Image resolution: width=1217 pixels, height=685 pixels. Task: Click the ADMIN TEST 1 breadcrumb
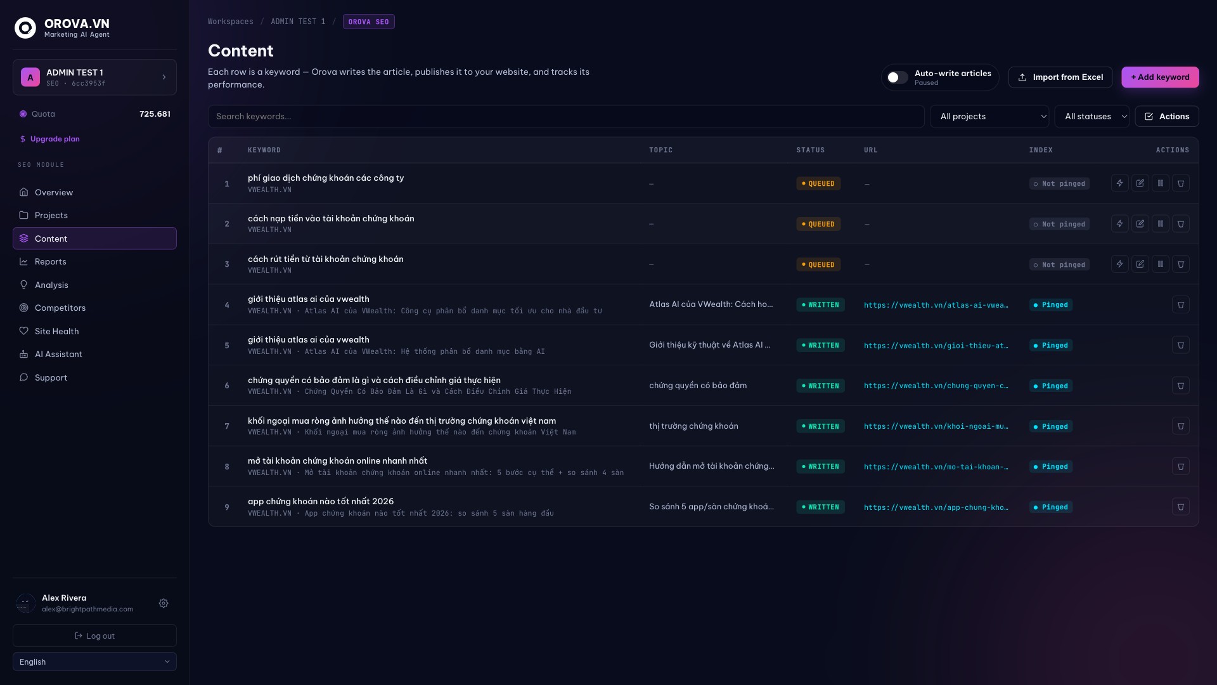[298, 22]
